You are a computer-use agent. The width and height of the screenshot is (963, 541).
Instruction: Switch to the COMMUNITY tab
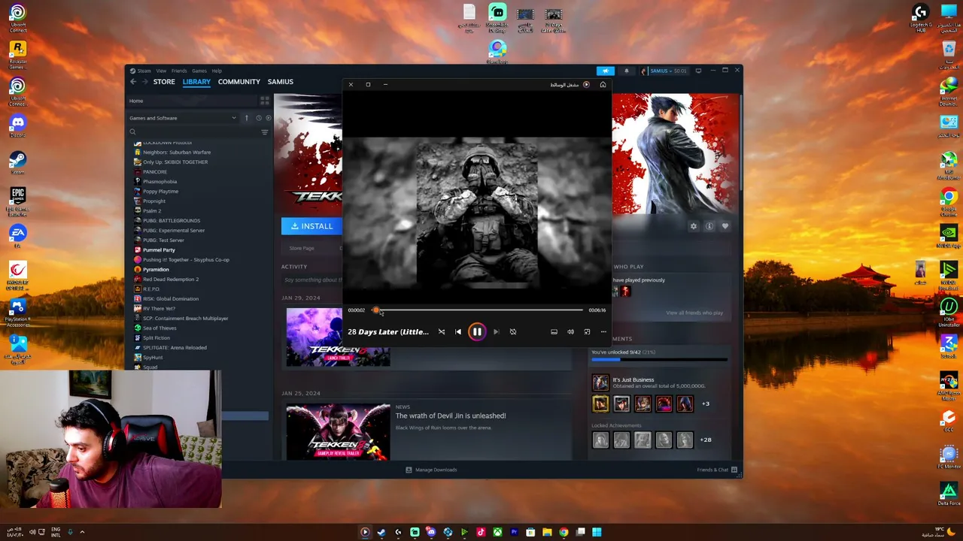[239, 82]
